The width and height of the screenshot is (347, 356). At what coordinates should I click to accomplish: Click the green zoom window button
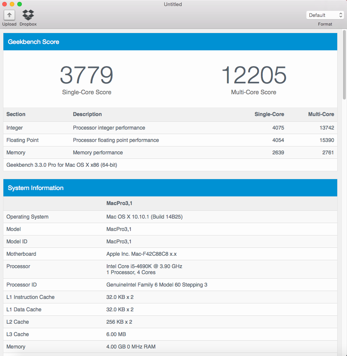pyautogui.click(x=20, y=4)
